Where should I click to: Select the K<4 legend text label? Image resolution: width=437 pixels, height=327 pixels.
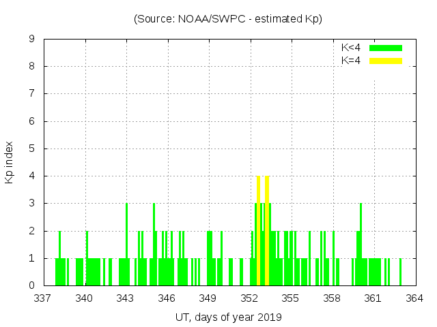[351, 48]
